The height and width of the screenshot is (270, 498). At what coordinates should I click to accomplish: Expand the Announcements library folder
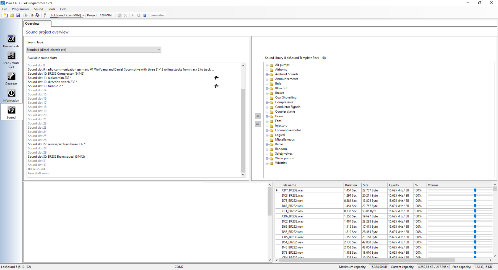pos(267,79)
